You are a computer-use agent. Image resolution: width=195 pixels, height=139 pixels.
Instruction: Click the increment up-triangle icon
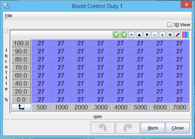pos(139,35)
